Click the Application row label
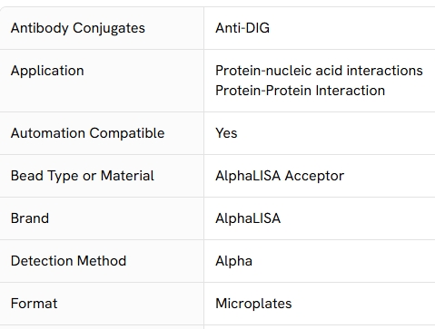 47,71
